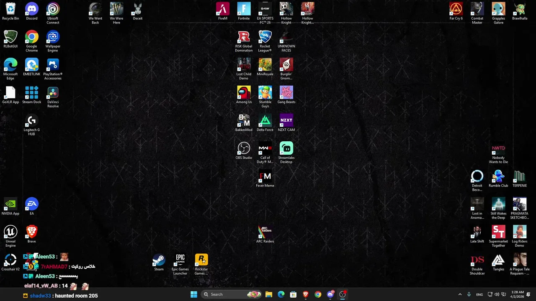Open the EA app desktop shortcut
Screen dimensions: 536x301
[x=32, y=207]
